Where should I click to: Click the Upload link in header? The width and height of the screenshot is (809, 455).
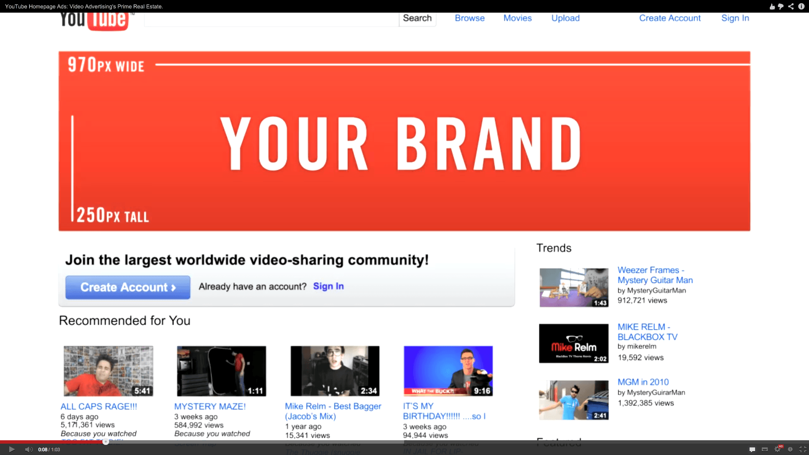[565, 18]
